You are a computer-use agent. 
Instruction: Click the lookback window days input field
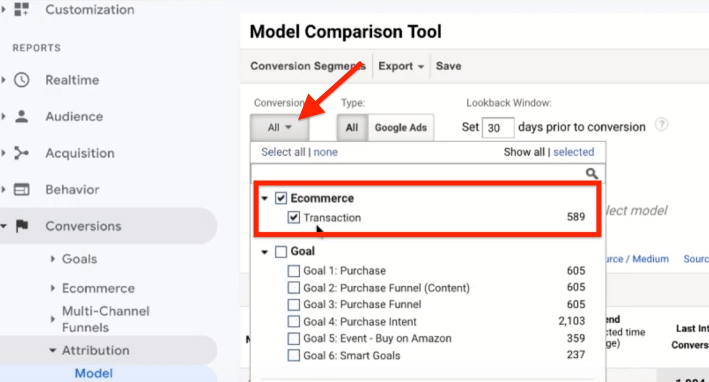pos(498,128)
